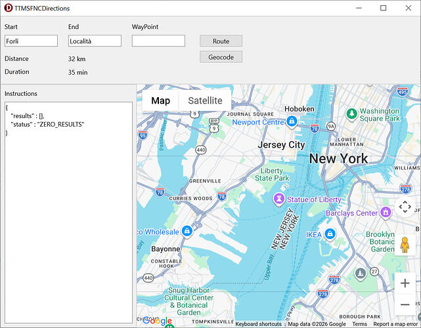Click the route 440 shield near Greenville
This screenshot has height=328, width=421.
pyautogui.click(x=201, y=150)
